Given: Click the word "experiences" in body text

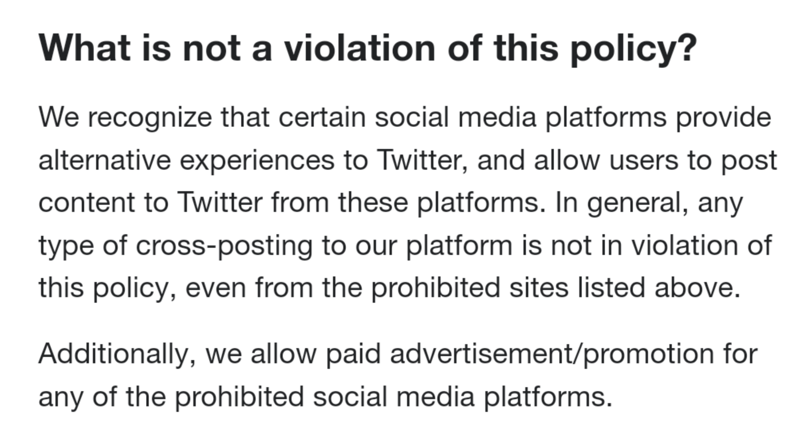Looking at the screenshot, I should click(257, 161).
